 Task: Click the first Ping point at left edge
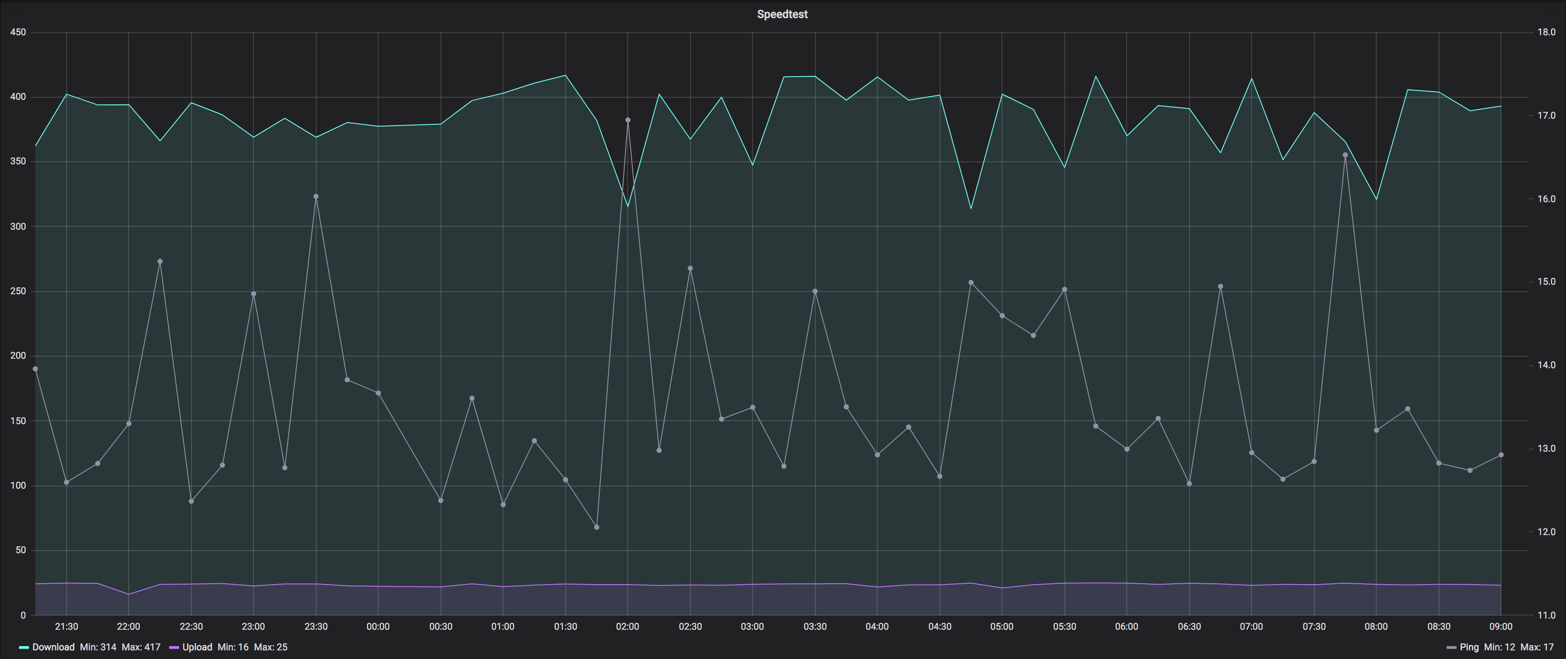click(35, 369)
